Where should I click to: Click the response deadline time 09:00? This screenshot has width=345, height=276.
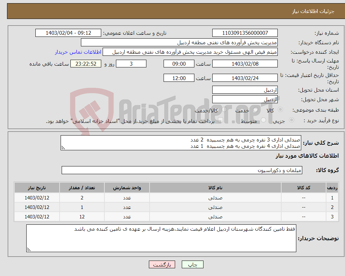(x=179, y=64)
